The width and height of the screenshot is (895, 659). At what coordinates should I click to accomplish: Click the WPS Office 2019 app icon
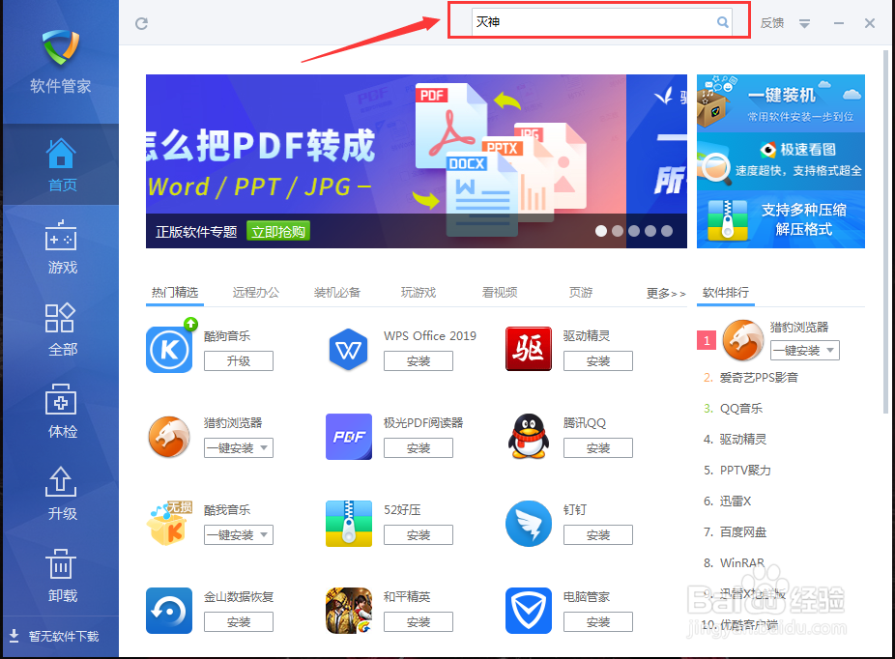click(x=348, y=349)
